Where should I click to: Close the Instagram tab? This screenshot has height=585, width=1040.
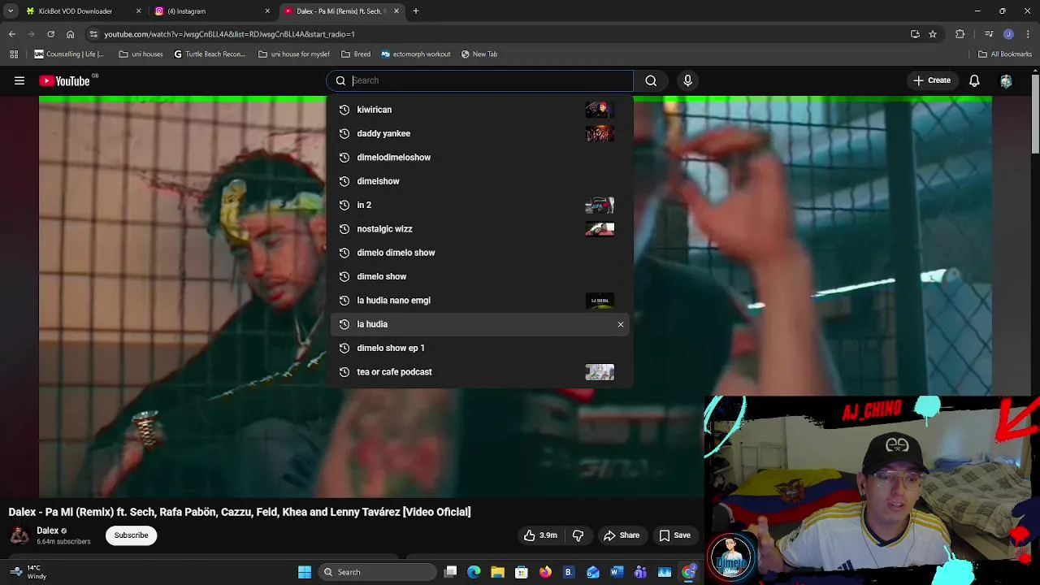[x=267, y=11]
